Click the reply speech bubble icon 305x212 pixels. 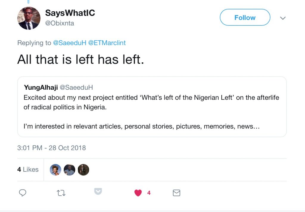click(x=23, y=193)
